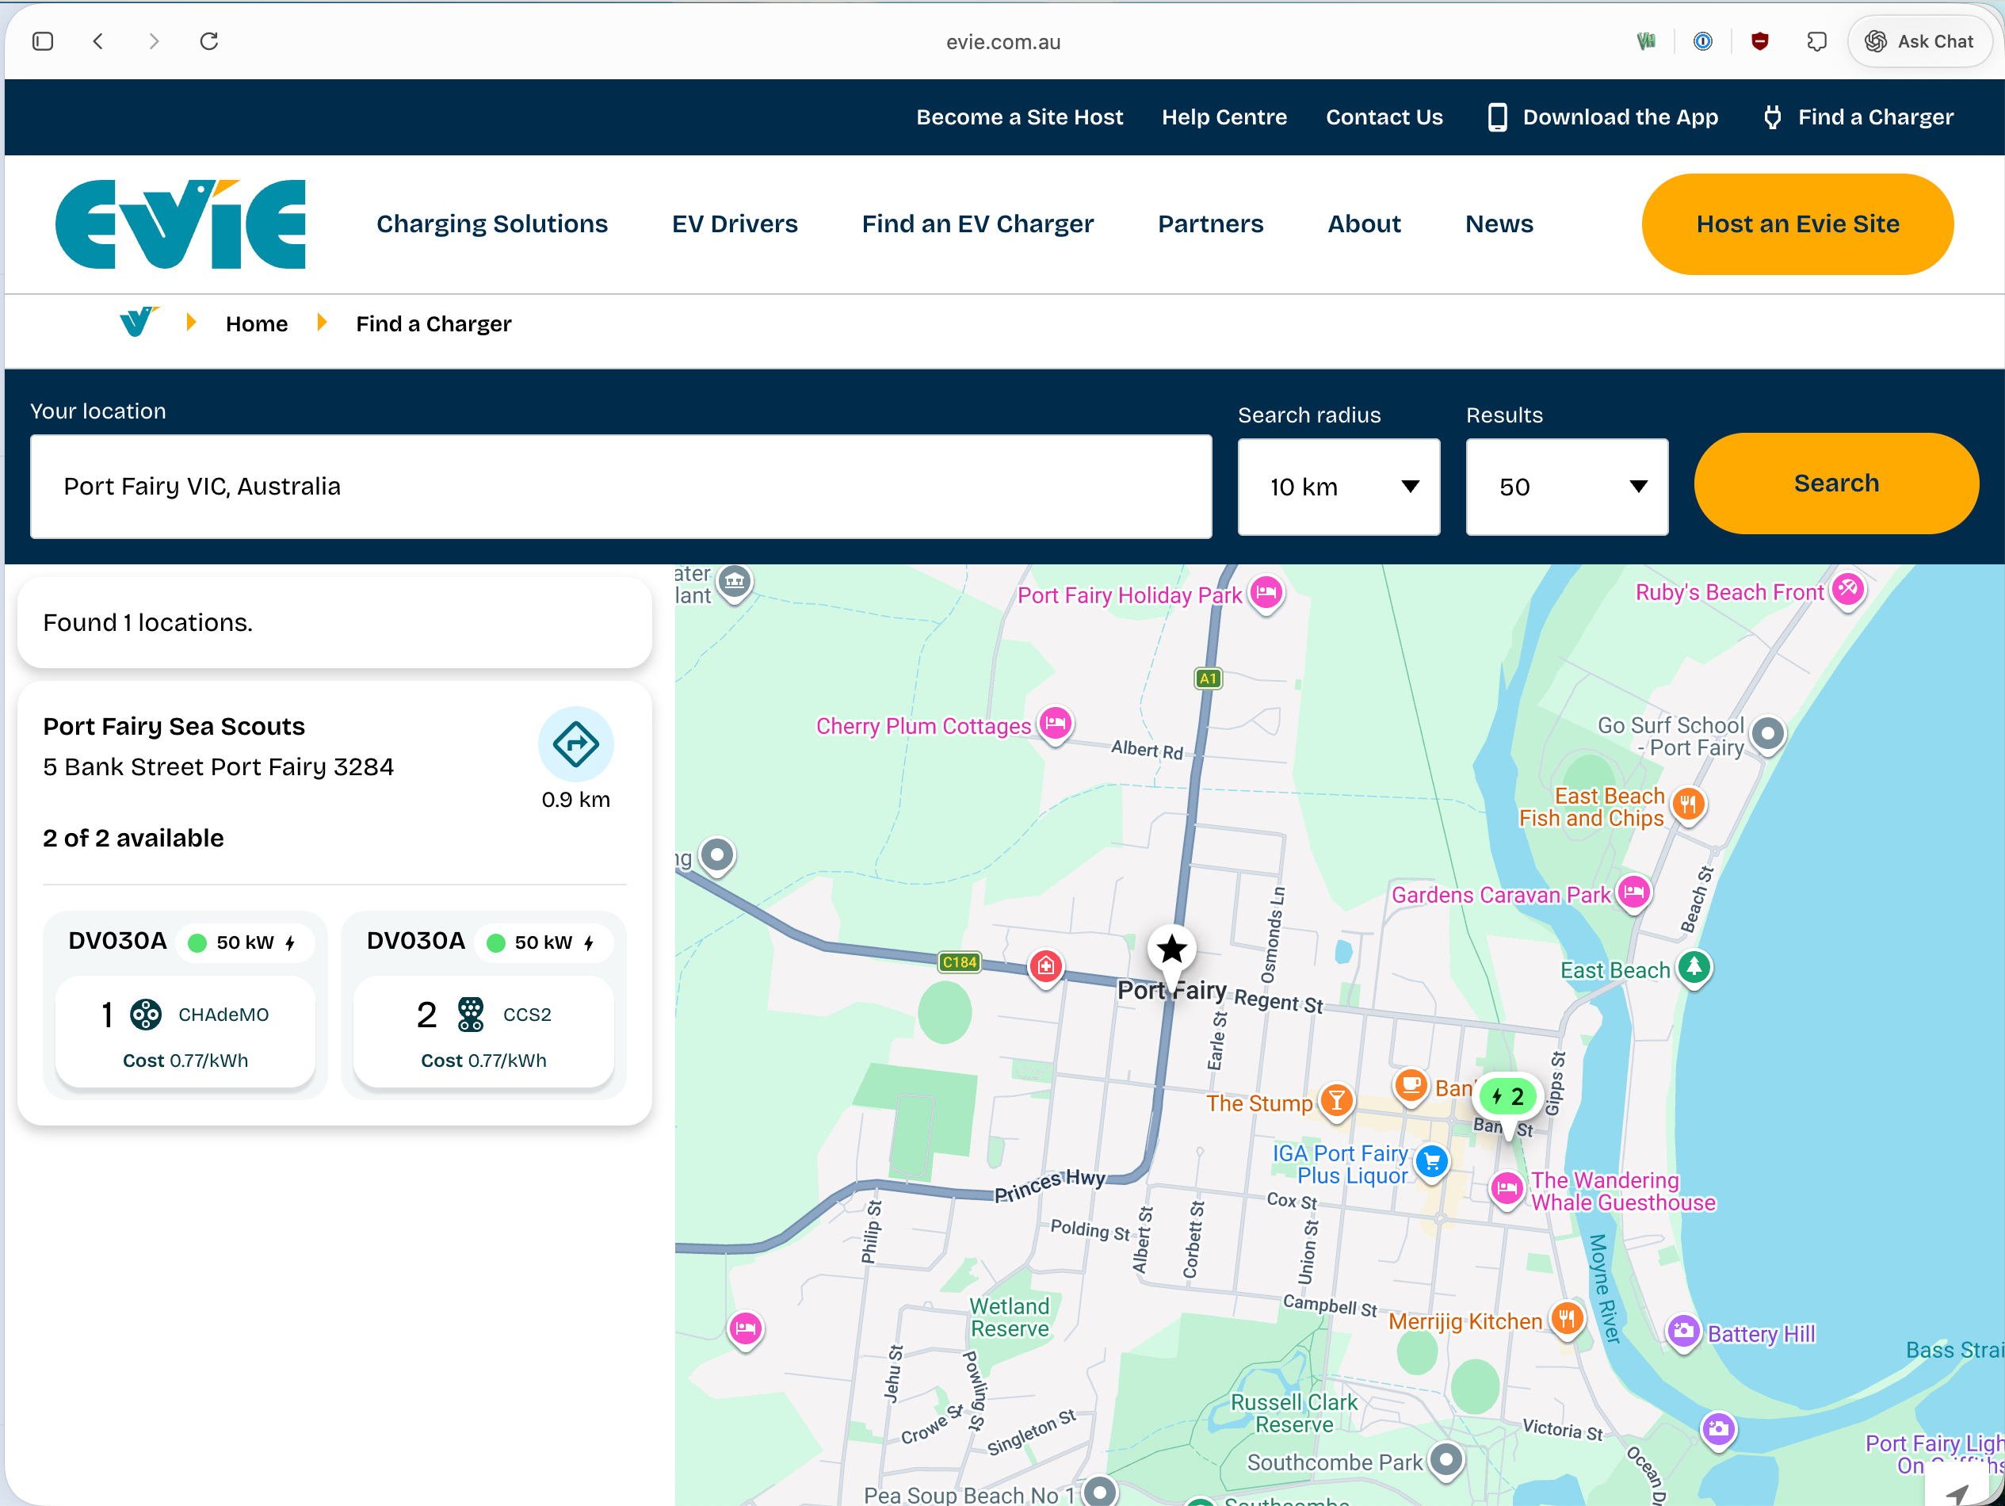This screenshot has height=1506, width=2005.
Task: Open the 1Password extension icon
Action: point(1703,42)
